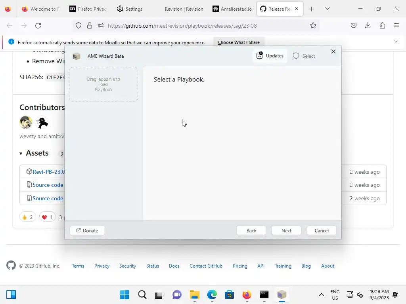This screenshot has height=304, width=406.
Task: Launch Microsoft Edge from taskbar
Action: tap(212, 294)
